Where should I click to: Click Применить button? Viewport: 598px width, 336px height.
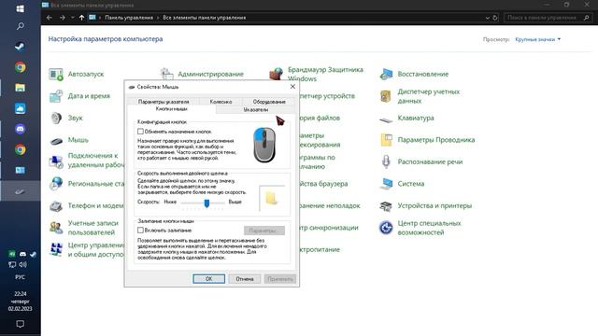click(280, 279)
